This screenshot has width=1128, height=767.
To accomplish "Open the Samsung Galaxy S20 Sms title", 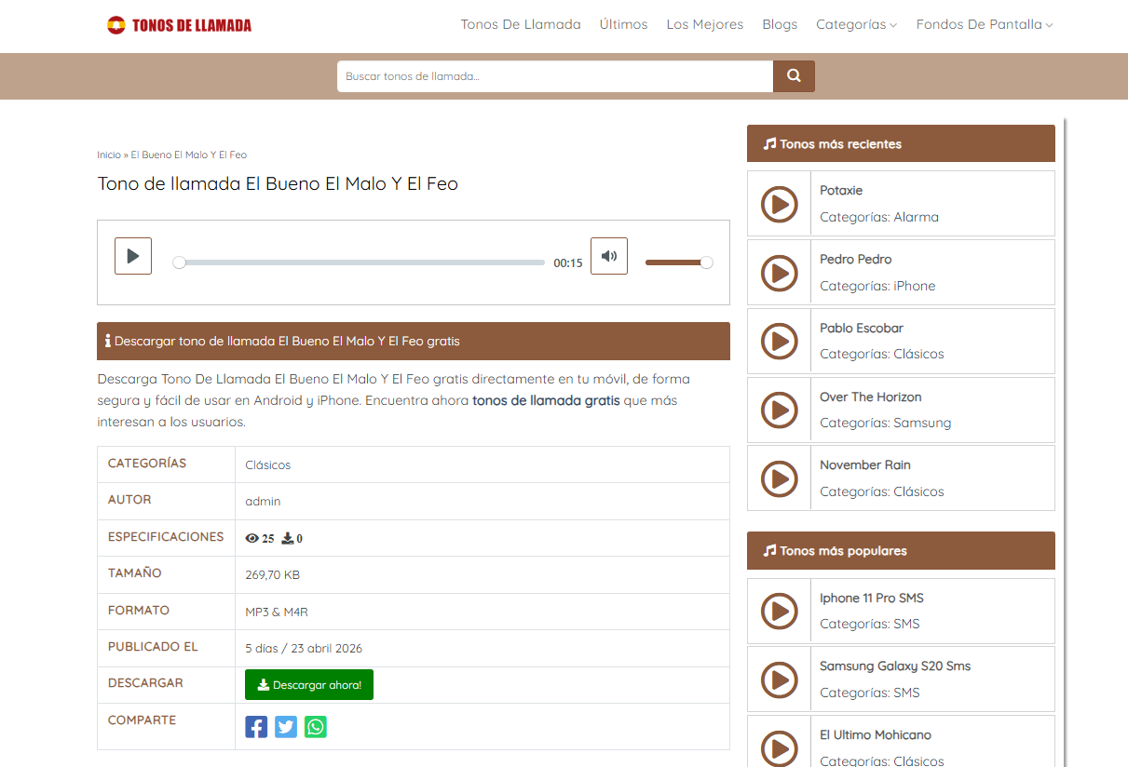I will click(x=895, y=666).
